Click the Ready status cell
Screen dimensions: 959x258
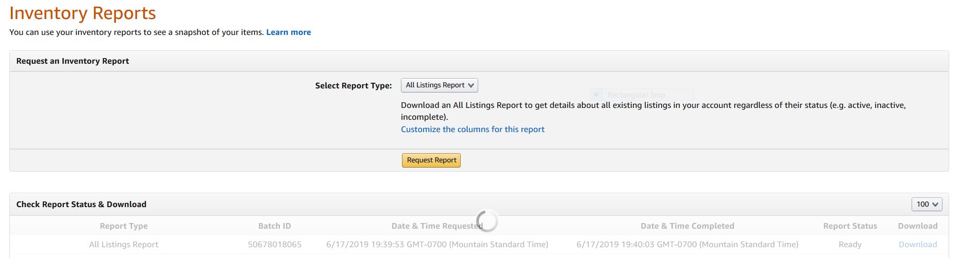click(x=850, y=245)
